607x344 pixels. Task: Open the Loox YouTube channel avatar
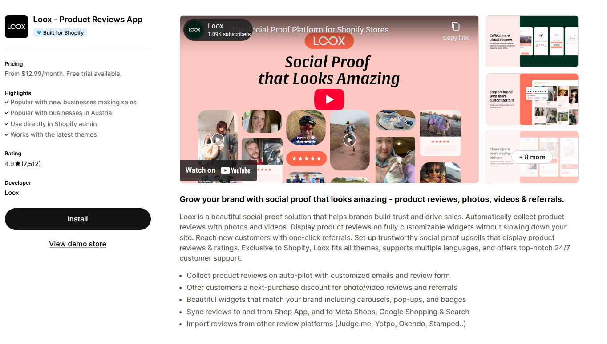[x=194, y=30]
